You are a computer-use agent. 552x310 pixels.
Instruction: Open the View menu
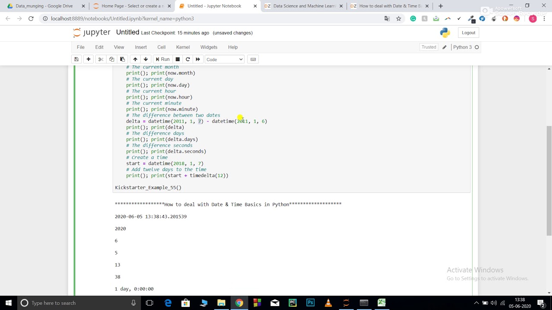(x=119, y=47)
